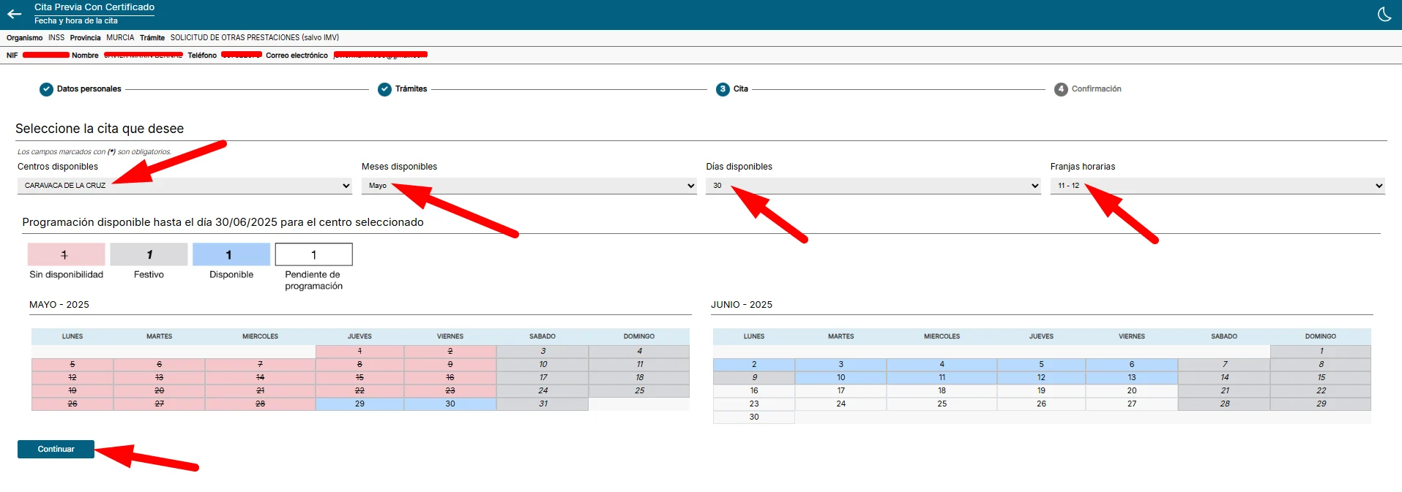The image size is (1402, 492).
Task: Select June 2 in the calendar
Action: [x=754, y=365]
